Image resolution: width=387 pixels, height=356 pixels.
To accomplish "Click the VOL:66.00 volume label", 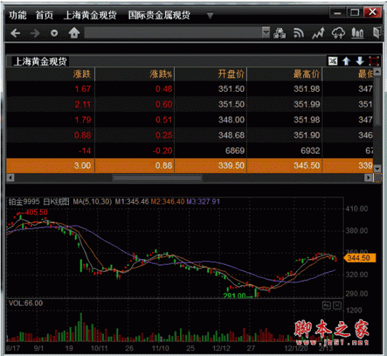I will coord(26,303).
